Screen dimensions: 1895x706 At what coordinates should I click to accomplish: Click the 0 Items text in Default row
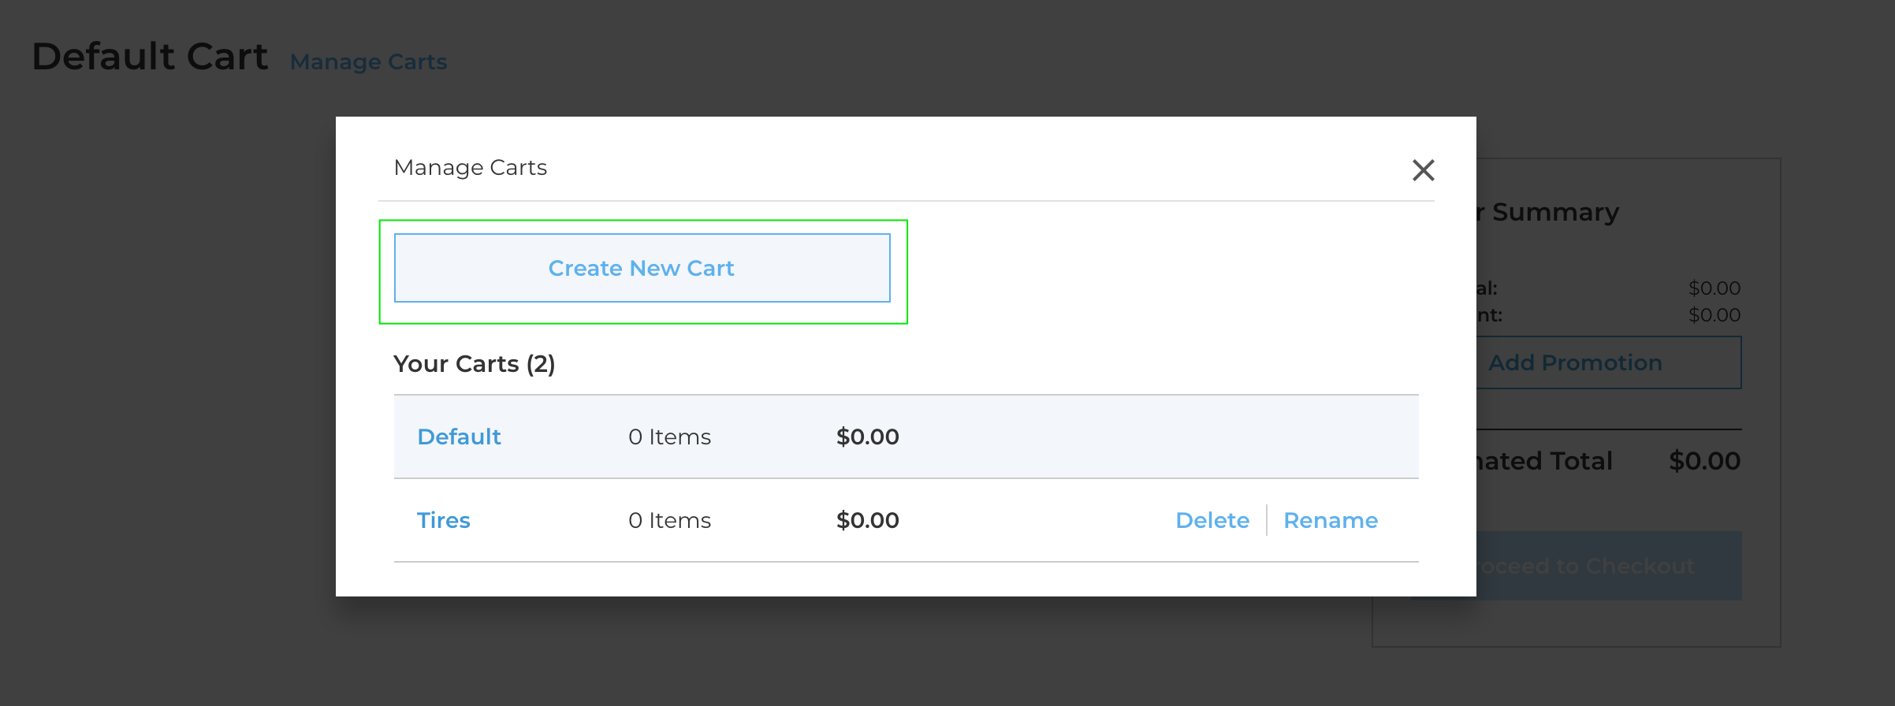coord(669,437)
